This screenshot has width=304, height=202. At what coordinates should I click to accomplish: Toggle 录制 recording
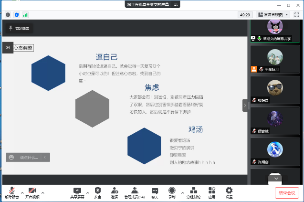coord(172,192)
